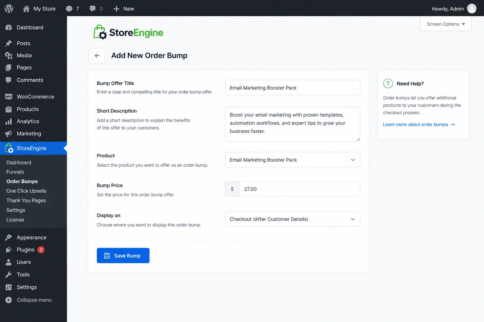This screenshot has width=484, height=322.
Task: Click the WordPress logo icon
Action: click(9, 8)
